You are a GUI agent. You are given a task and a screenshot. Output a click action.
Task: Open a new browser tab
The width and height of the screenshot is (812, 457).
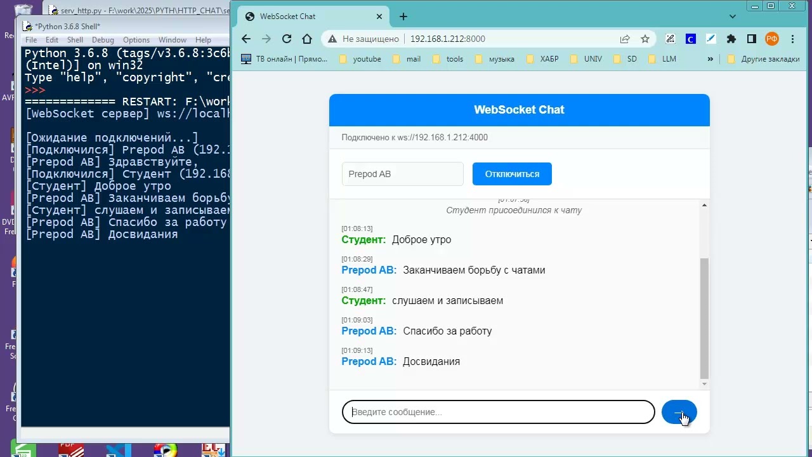[x=403, y=17]
